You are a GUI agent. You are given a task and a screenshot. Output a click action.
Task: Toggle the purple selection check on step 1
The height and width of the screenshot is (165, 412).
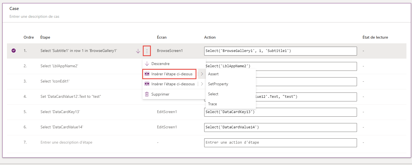click(14, 51)
